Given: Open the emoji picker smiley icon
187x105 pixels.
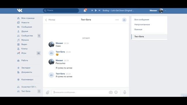Looking at the screenshot, I should [x=116, y=92].
